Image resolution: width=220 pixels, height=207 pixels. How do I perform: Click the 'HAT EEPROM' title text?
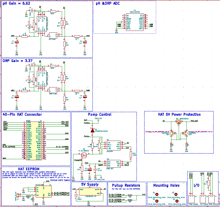[x=29, y=169]
